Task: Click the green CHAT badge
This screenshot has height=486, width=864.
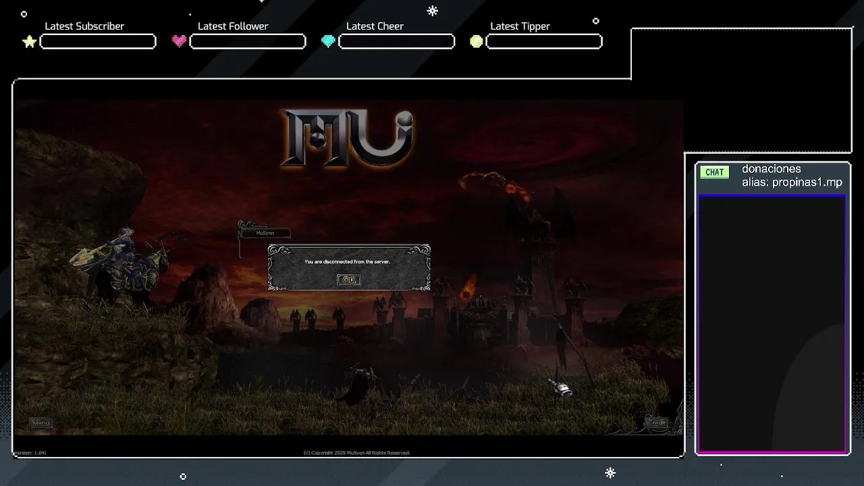Action: point(715,172)
